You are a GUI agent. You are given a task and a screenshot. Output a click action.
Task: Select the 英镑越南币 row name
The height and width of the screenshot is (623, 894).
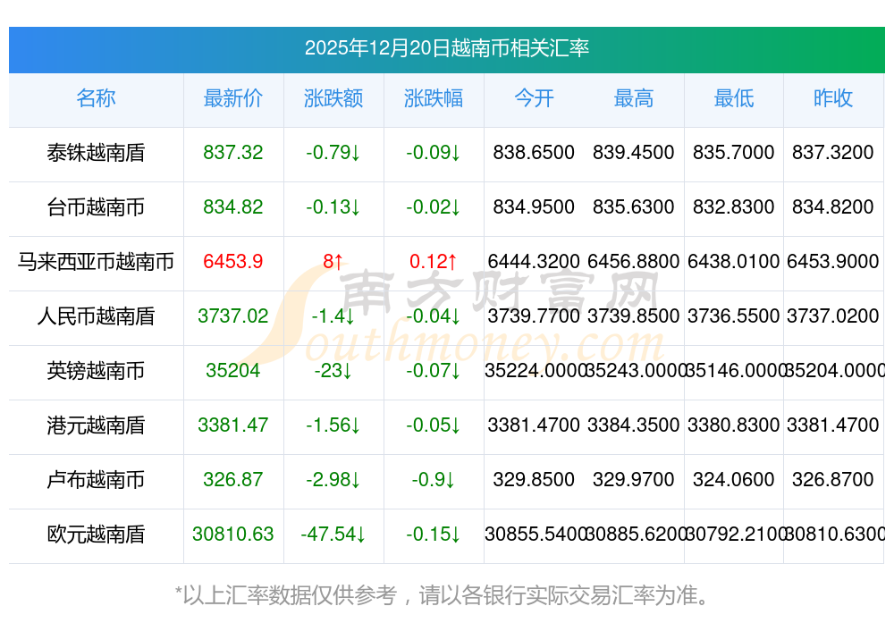(x=96, y=371)
